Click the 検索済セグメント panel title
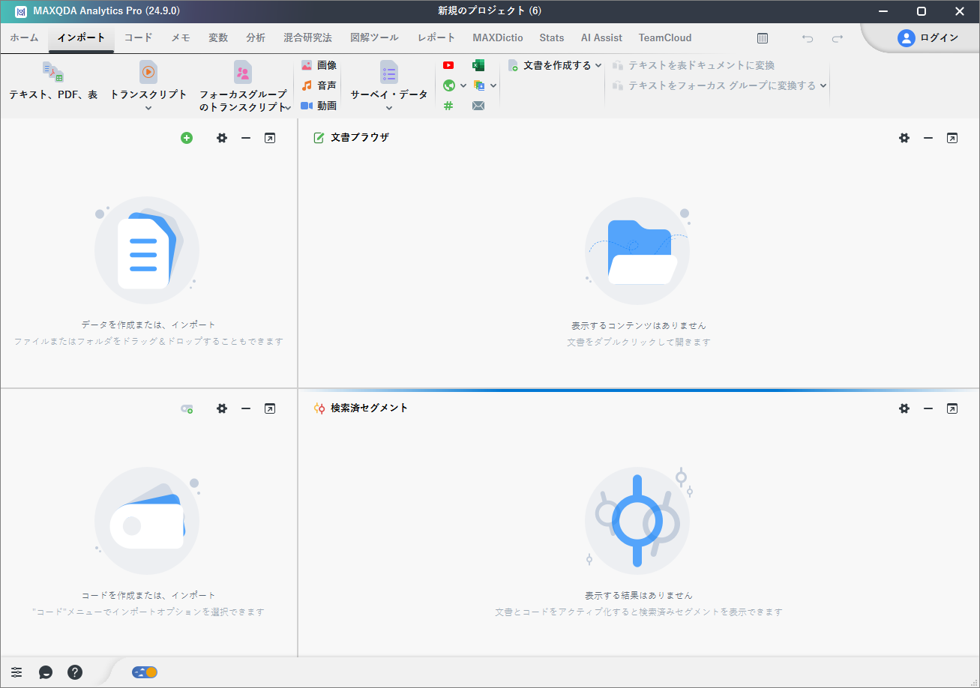This screenshot has height=688, width=980. pyautogui.click(x=370, y=408)
